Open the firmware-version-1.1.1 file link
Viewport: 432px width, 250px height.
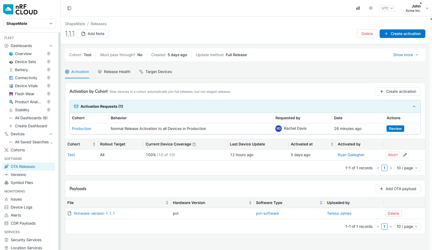[x=94, y=213]
